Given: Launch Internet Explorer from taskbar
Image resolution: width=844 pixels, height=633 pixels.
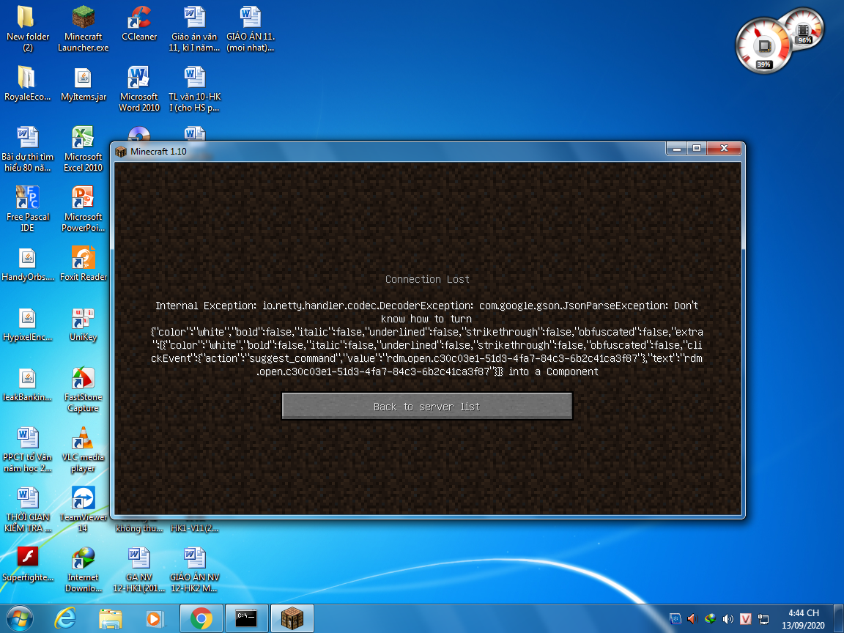Looking at the screenshot, I should (x=65, y=619).
